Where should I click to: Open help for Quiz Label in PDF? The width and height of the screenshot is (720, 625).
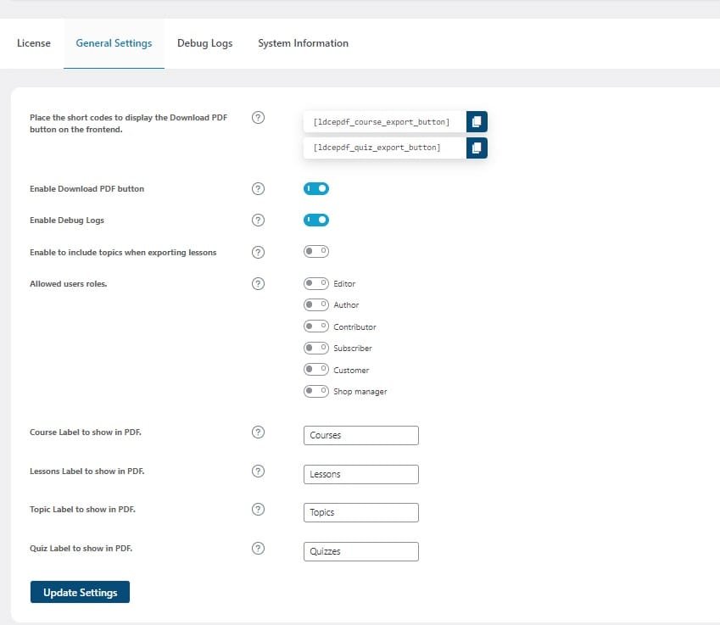pos(258,549)
